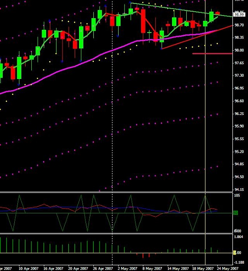Screen dimensions: 248x271
Task: Click the 98.99 current price label
Action: pyautogui.click(x=239, y=14)
